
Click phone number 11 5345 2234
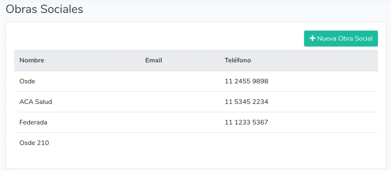click(247, 102)
